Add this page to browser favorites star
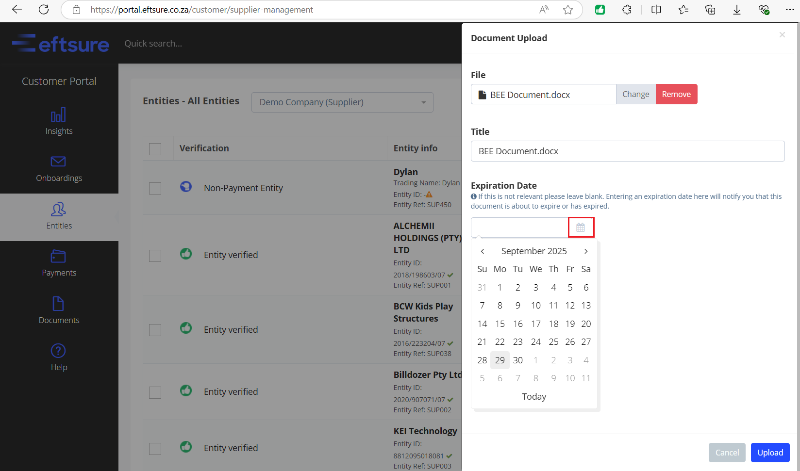Screen dimensions: 800x471 [568, 10]
